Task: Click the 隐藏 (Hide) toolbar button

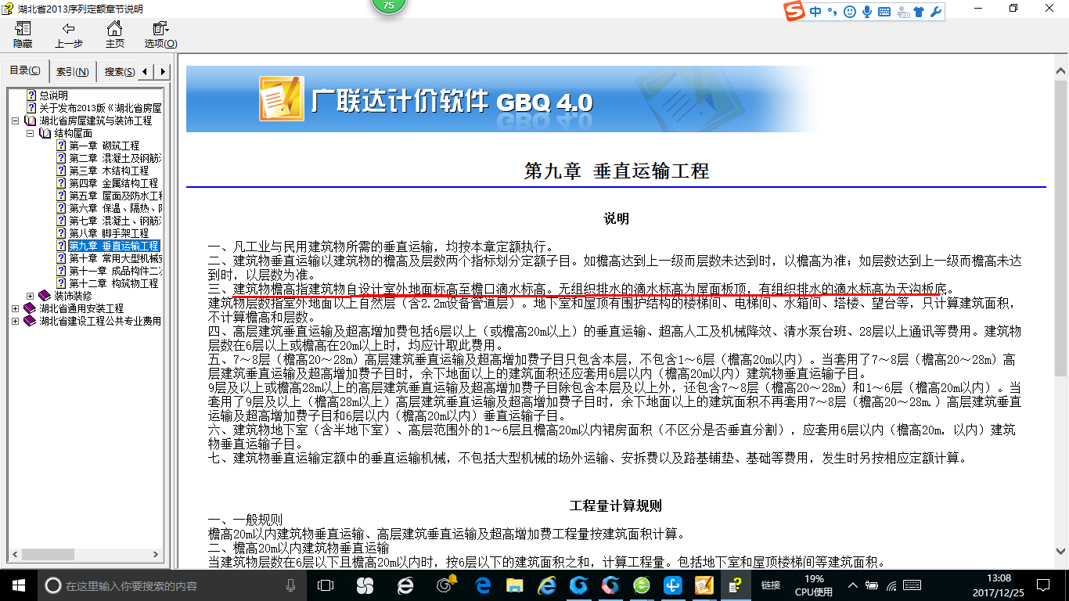Action: (23, 35)
